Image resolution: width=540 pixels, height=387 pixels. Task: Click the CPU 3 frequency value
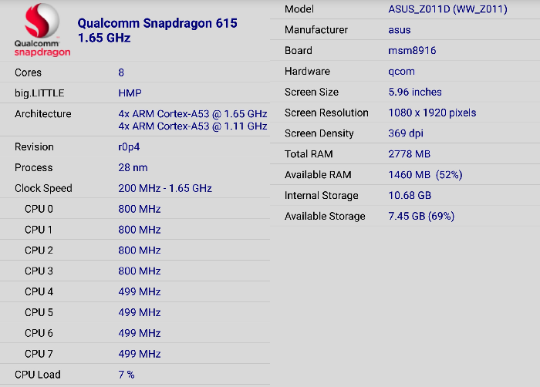pos(140,271)
